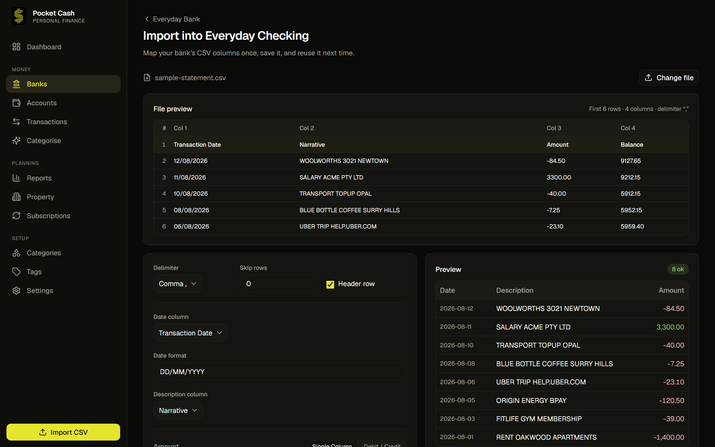Click the RENT OAKWOOD APARTMENTS preview row
The height and width of the screenshot is (447, 715).
click(562, 437)
